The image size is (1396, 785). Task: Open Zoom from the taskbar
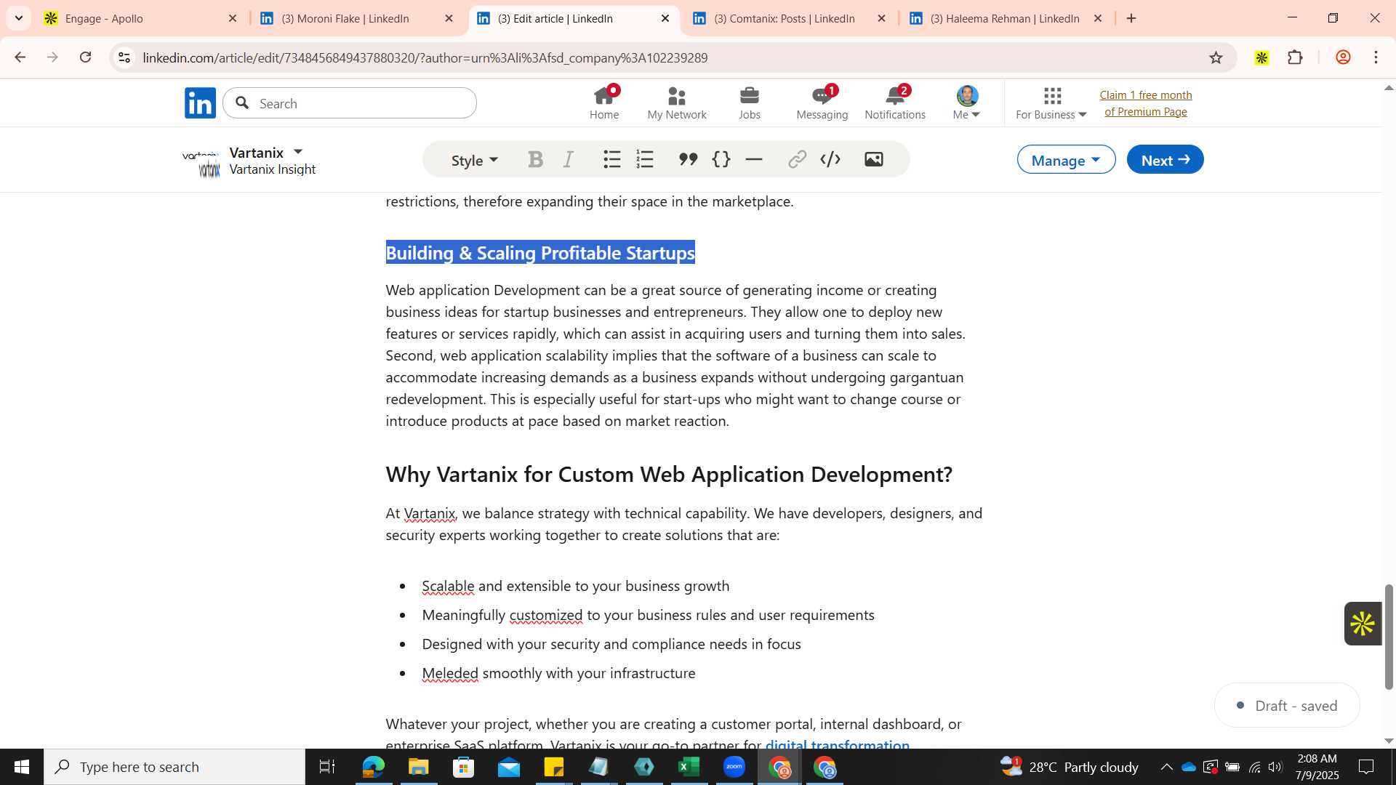734,767
